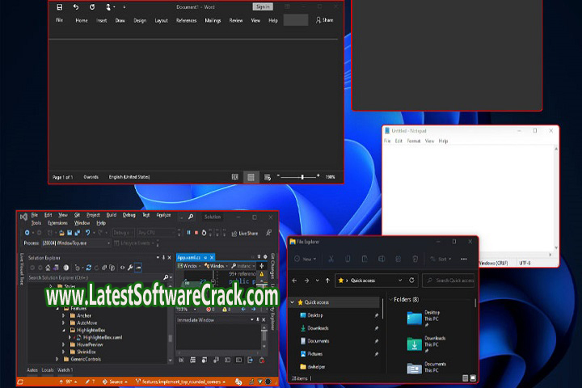Click Live Share in Visual Studio
The width and height of the screenshot is (582, 388).
(245, 233)
